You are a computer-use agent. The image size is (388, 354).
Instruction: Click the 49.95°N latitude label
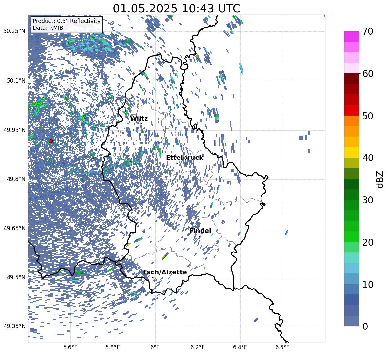tap(14, 130)
